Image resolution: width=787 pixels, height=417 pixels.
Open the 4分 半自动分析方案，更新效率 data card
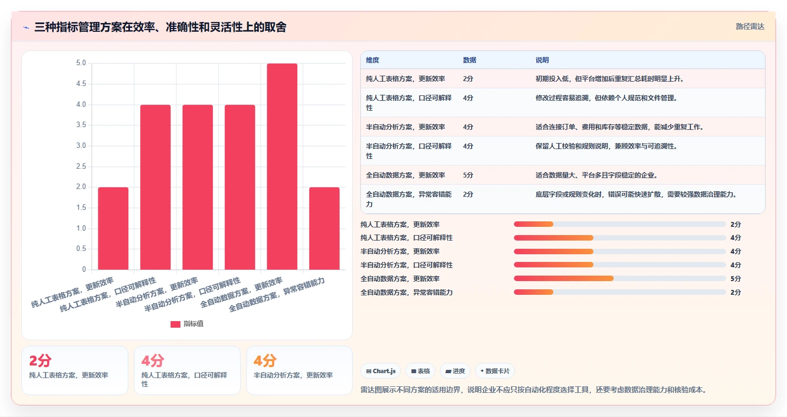(299, 370)
